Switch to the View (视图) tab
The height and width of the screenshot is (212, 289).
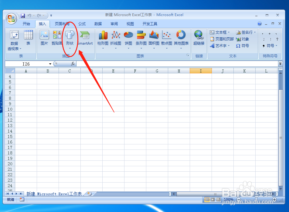130,24
